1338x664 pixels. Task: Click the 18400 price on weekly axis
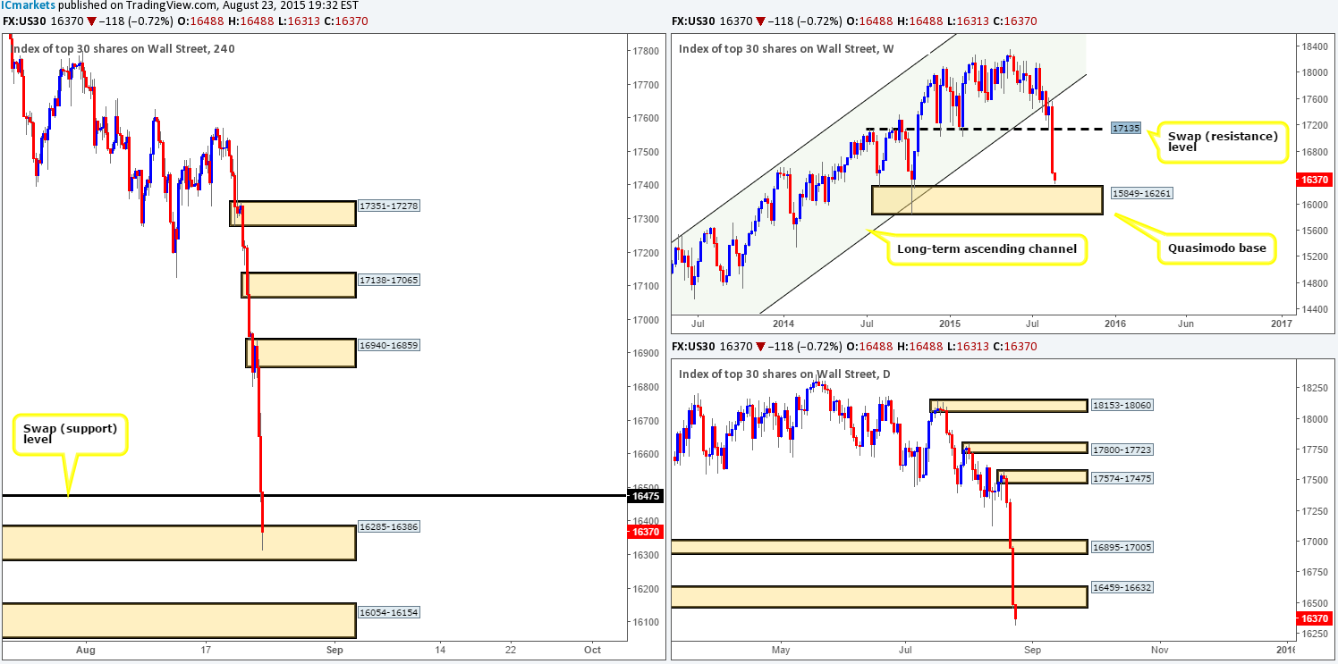click(1314, 46)
